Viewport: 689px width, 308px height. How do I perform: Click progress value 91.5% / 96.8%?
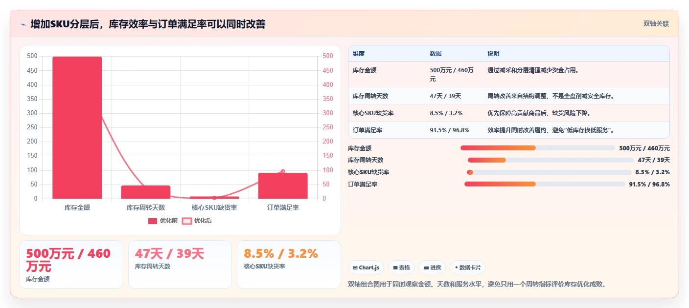[649, 185]
